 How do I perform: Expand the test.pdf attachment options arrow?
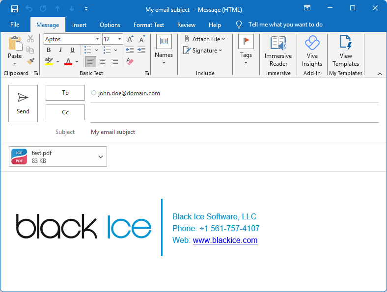(x=101, y=157)
